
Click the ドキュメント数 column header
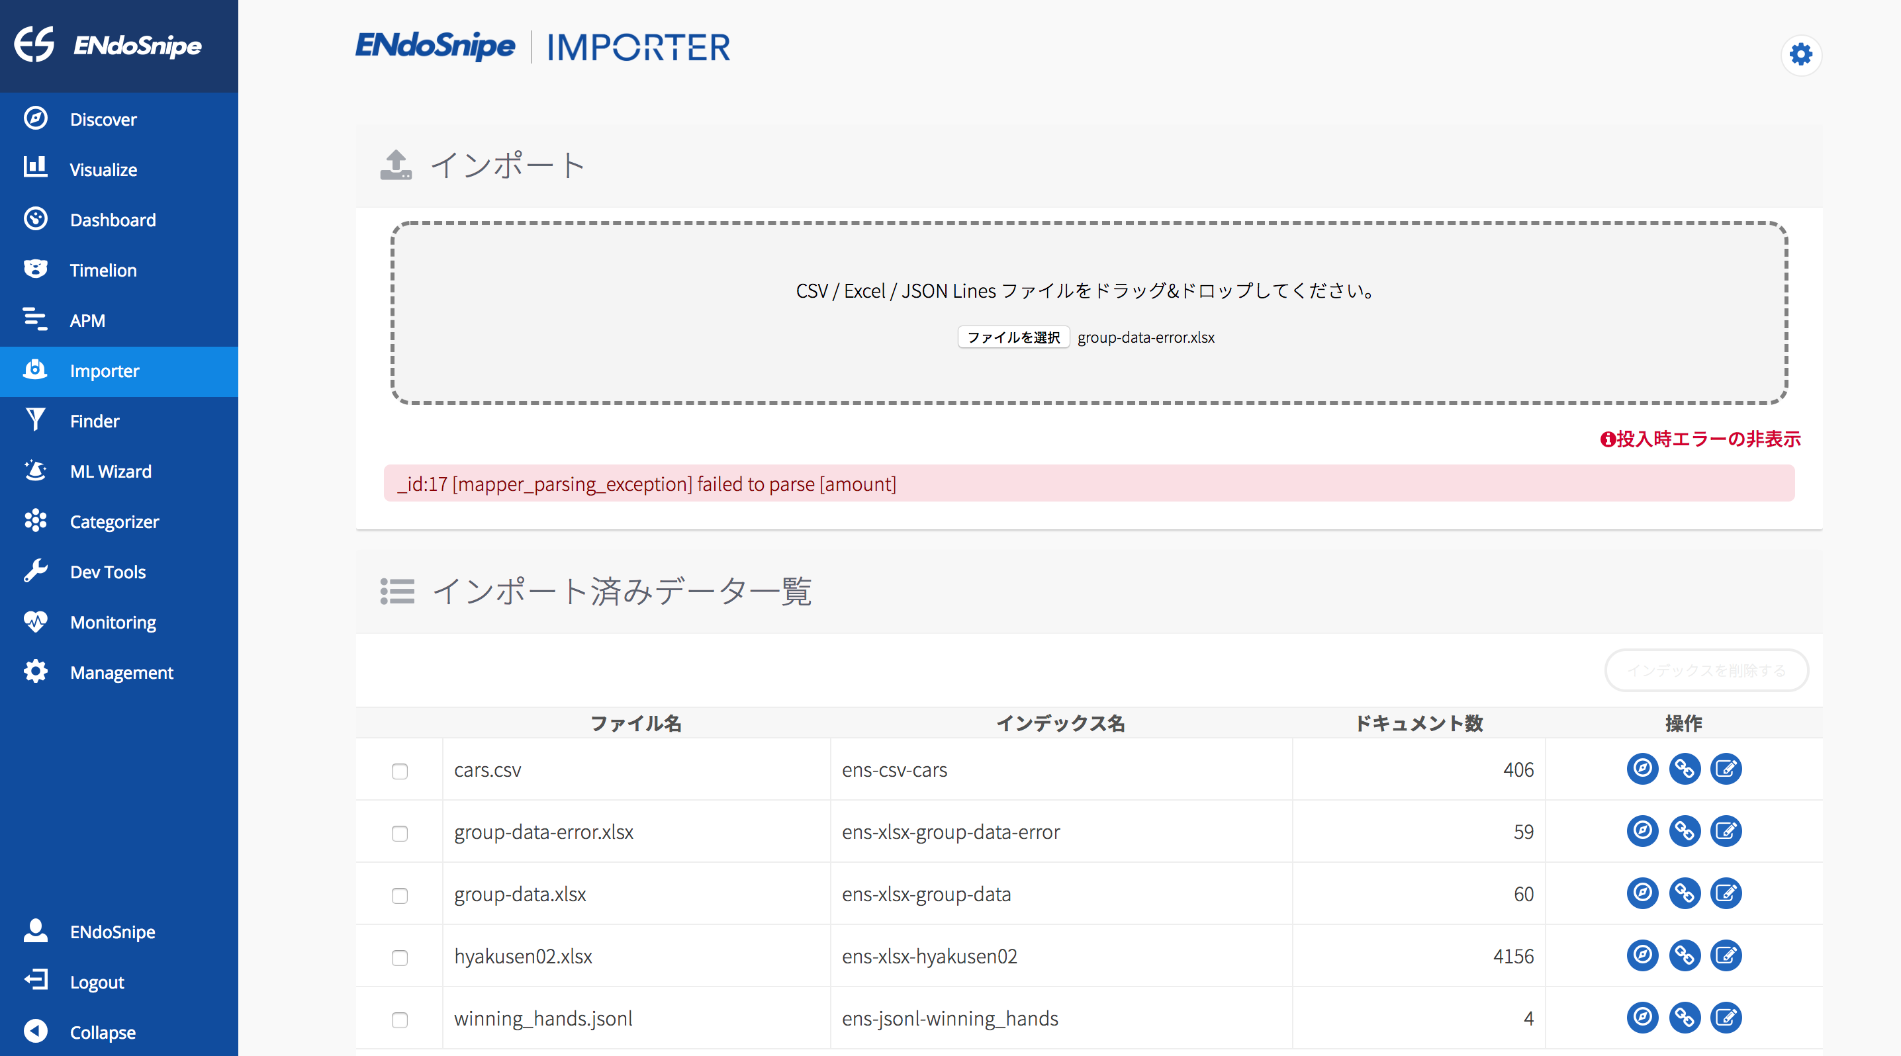[1418, 723]
